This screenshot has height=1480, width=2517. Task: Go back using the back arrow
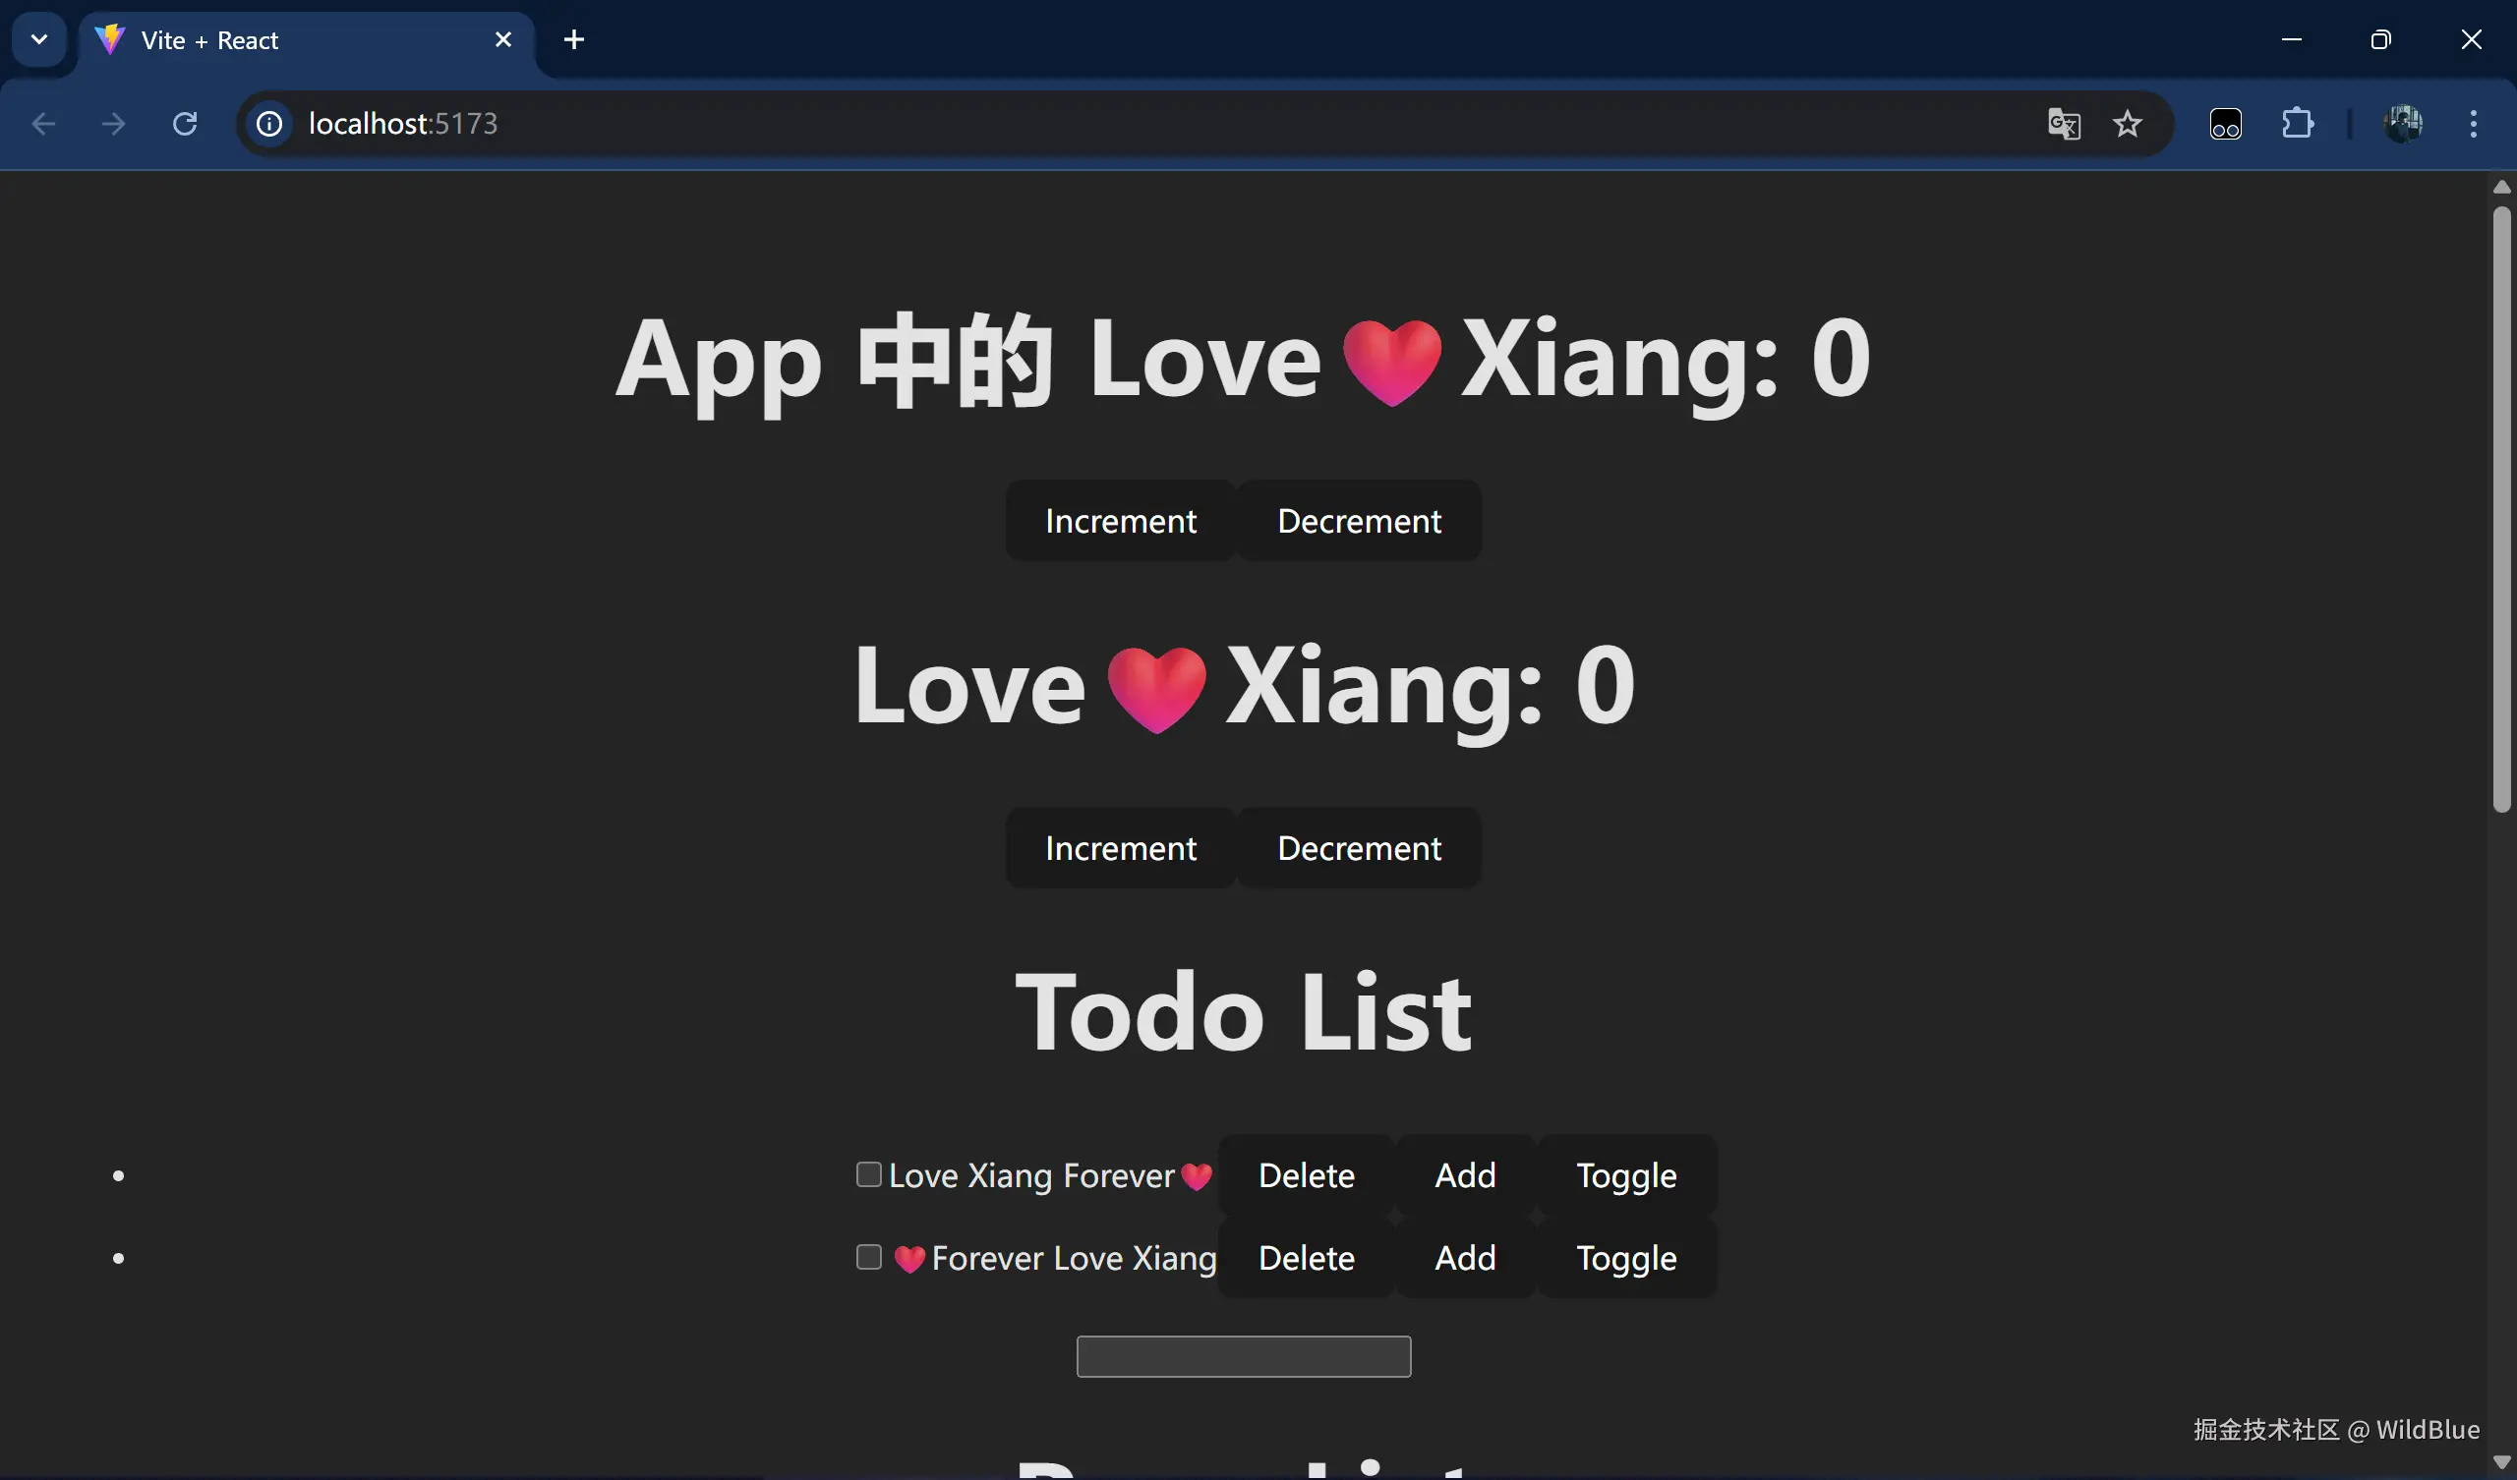43,124
